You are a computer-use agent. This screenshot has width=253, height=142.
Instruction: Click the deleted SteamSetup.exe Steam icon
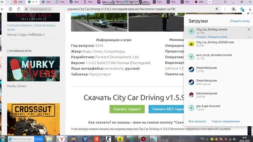[191, 82]
